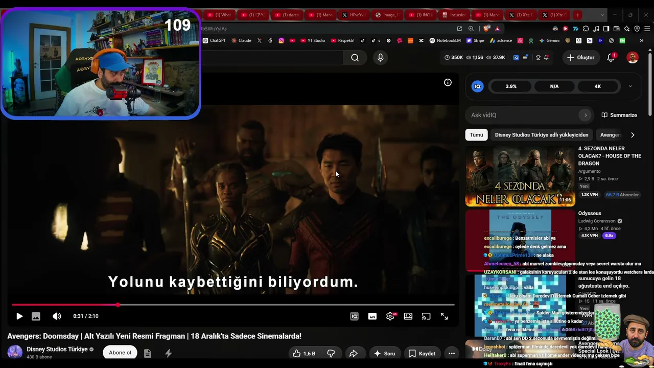Switch to the (1) INCU browser tab
Screen dimensions: 654x368
click(x=421, y=15)
